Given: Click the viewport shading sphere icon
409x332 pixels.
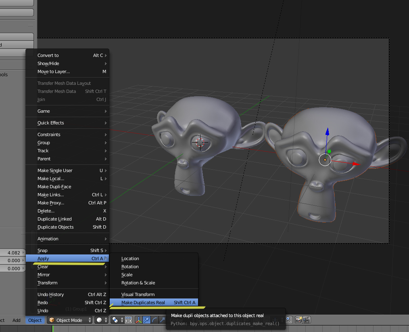Looking at the screenshot, I should pos(99,320).
